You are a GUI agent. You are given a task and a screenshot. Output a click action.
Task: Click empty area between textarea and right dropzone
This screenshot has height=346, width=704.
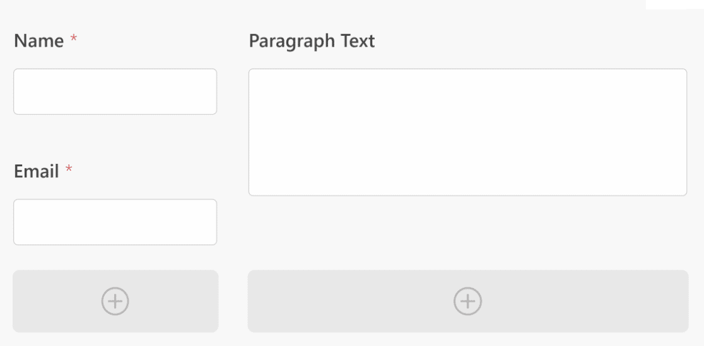point(467,233)
